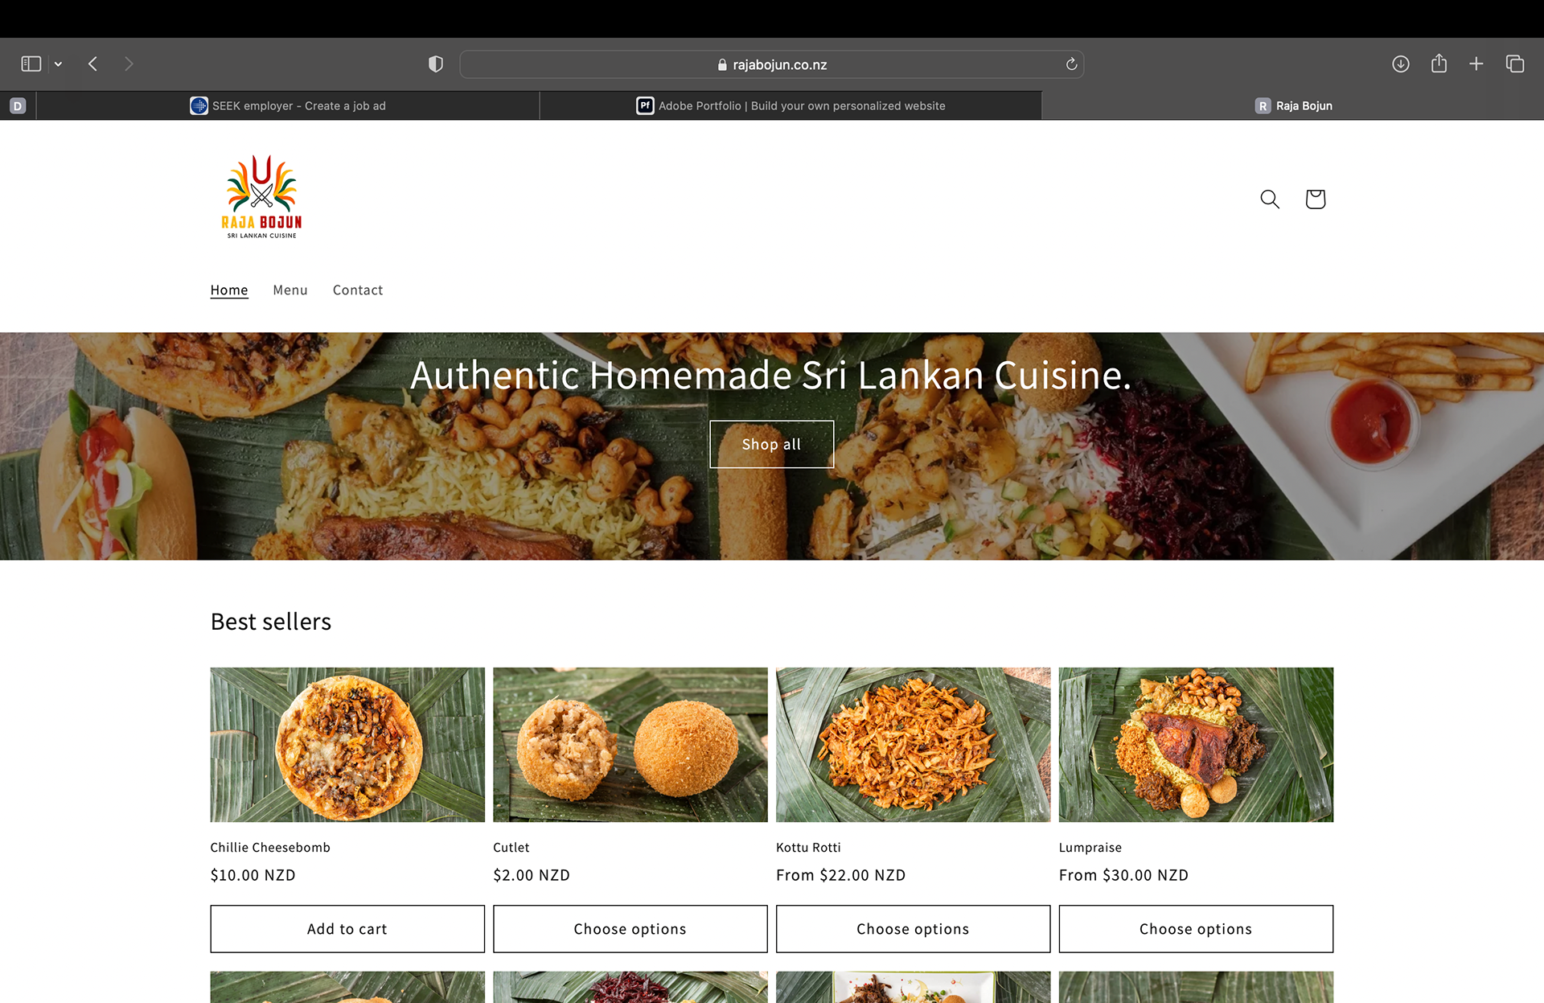Select the pinned D tab
This screenshot has width=1544, height=1003.
click(x=18, y=105)
